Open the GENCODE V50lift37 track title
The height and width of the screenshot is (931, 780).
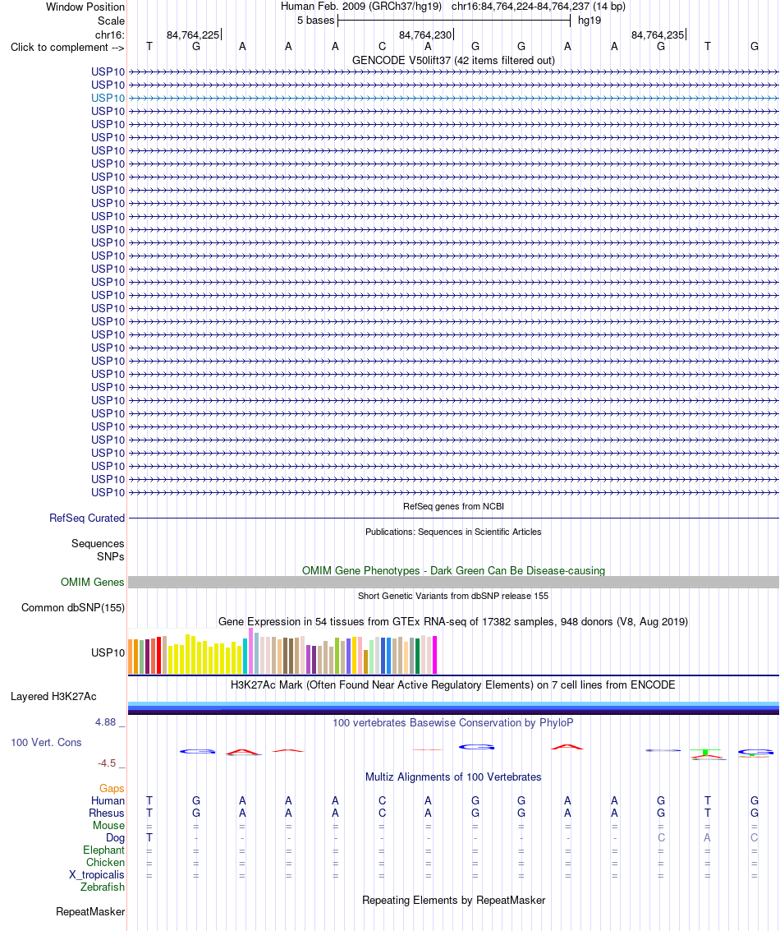click(453, 60)
